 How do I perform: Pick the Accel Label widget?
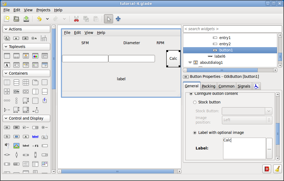click(x=35, y=146)
